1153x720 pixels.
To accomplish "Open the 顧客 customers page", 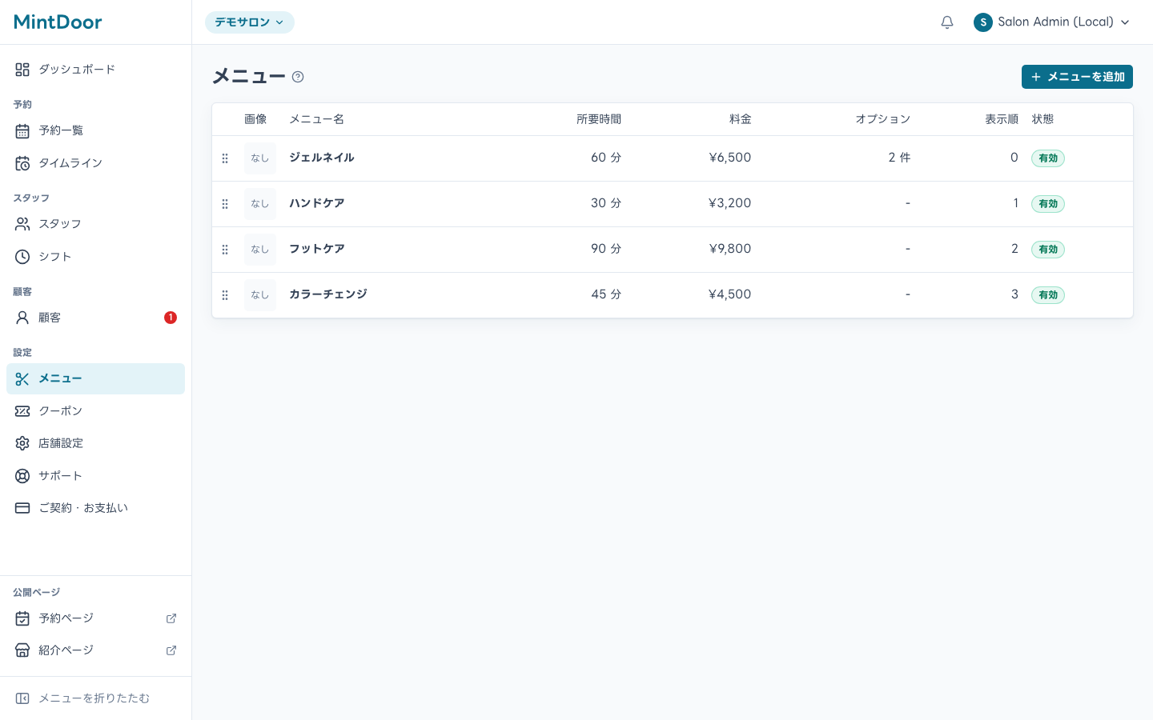I will [x=95, y=318].
